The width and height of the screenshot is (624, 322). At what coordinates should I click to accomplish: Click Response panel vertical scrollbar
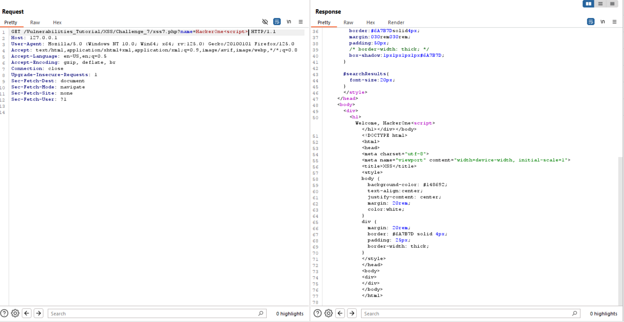tap(620, 231)
